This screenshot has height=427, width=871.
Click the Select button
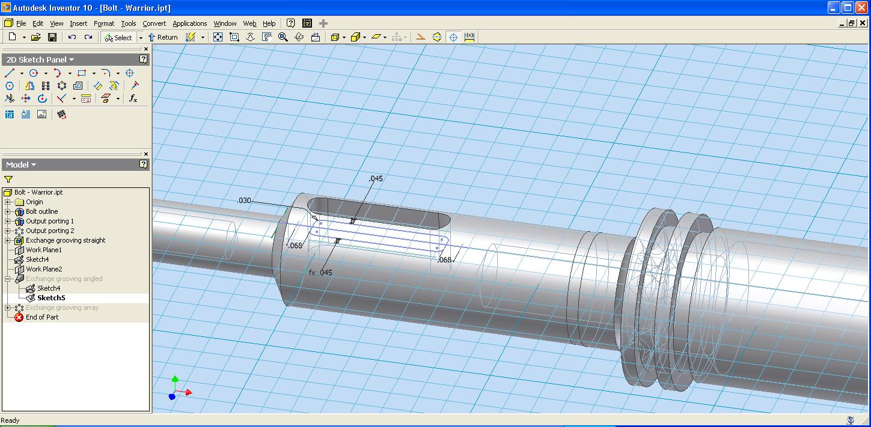(118, 37)
